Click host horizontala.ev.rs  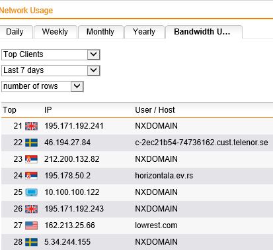[x=164, y=176]
